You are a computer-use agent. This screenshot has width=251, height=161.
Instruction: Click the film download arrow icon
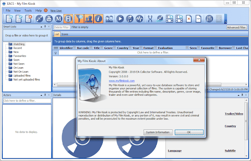click(x=179, y=19)
